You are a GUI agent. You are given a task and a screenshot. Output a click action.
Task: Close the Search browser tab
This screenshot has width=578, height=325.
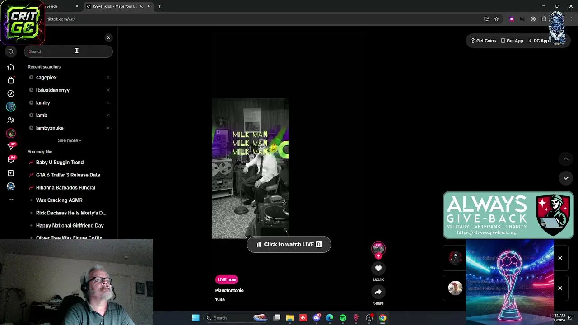77,6
